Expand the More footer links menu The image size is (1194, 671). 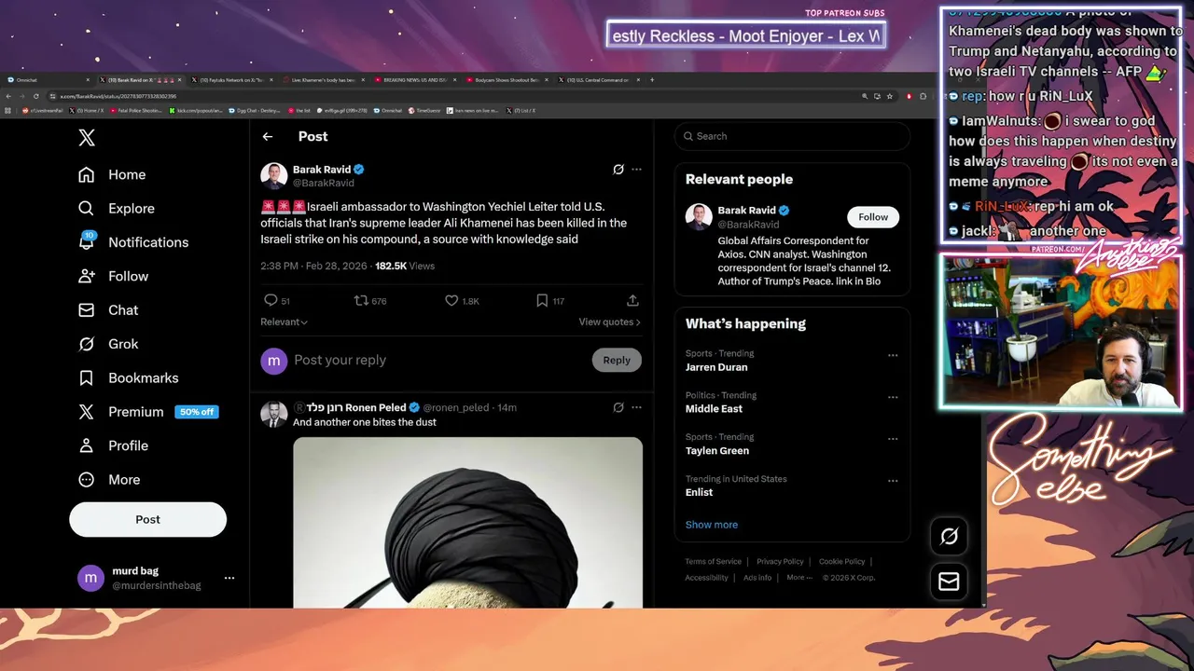coord(798,578)
